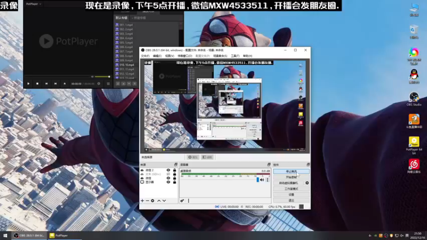427x240 pixels.
Task: Open the OBS Tools menu (工具)
Action: [235, 56]
